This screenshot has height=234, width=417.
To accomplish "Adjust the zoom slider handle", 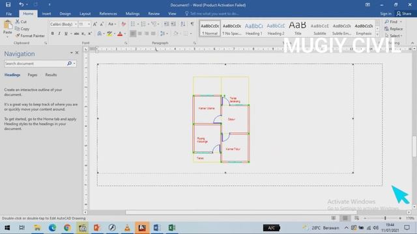I will click(x=385, y=218).
